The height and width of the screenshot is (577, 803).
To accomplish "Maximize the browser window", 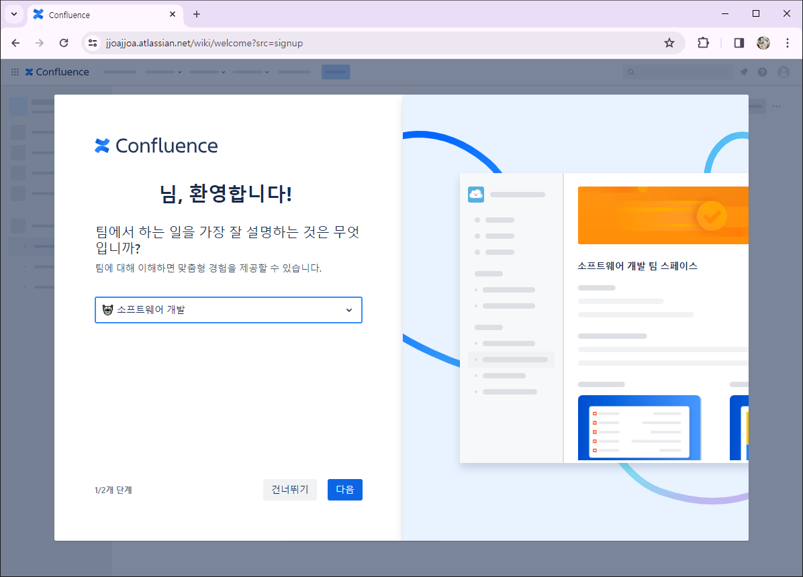I will pos(756,14).
